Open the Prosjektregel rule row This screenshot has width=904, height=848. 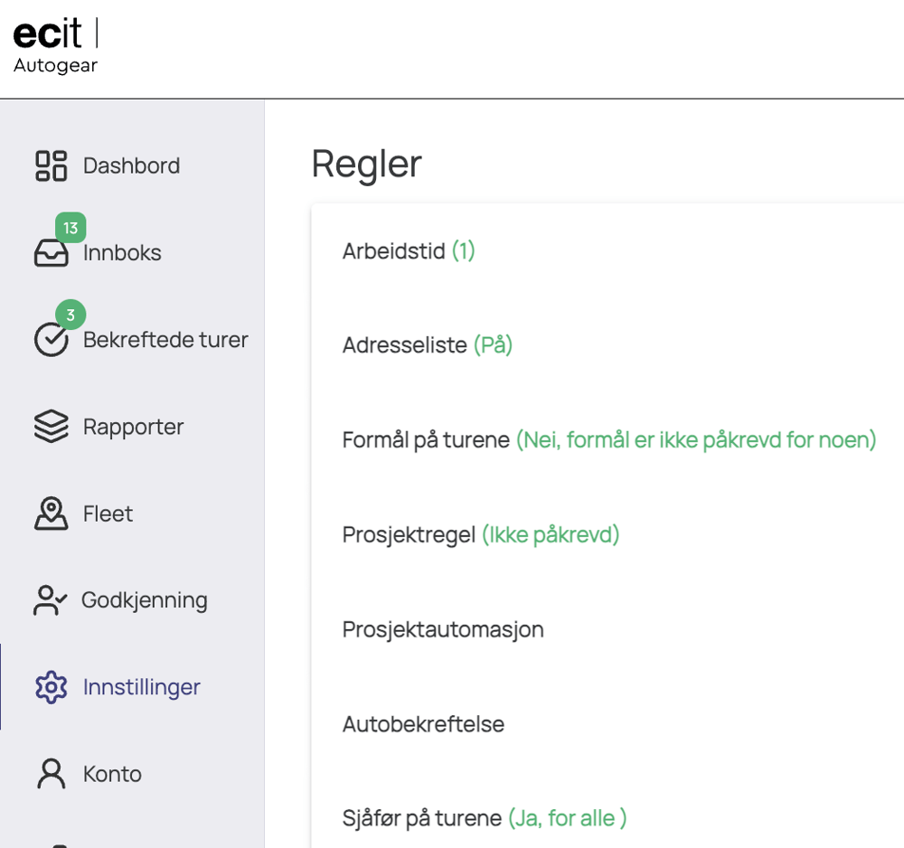pyautogui.click(x=480, y=534)
